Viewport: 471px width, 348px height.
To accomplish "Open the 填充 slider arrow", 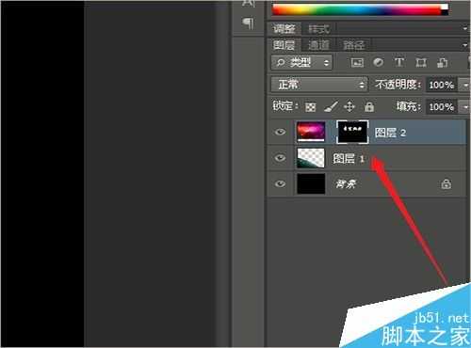I will [464, 107].
